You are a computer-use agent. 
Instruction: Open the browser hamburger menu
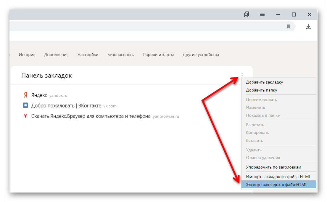(x=262, y=15)
